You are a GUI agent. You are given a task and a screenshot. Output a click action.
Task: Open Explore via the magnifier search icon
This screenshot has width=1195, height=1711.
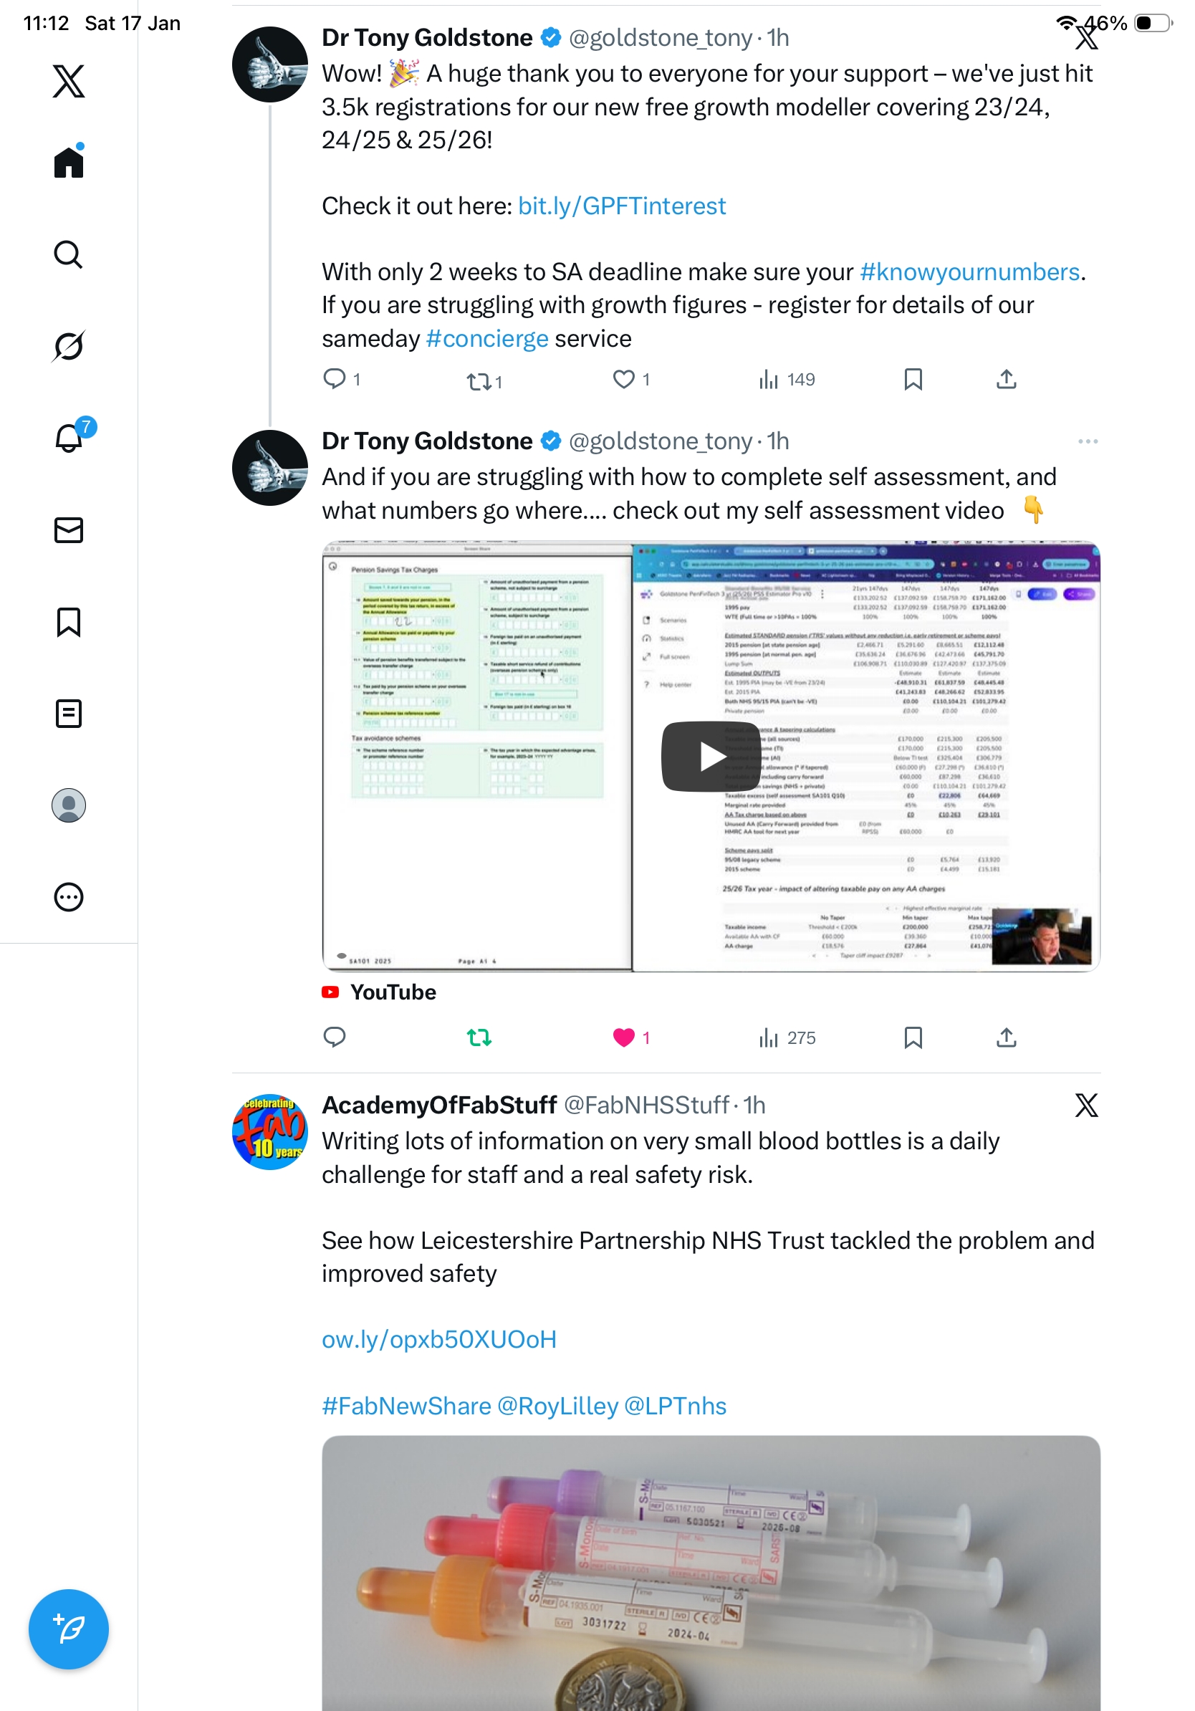pos(69,254)
